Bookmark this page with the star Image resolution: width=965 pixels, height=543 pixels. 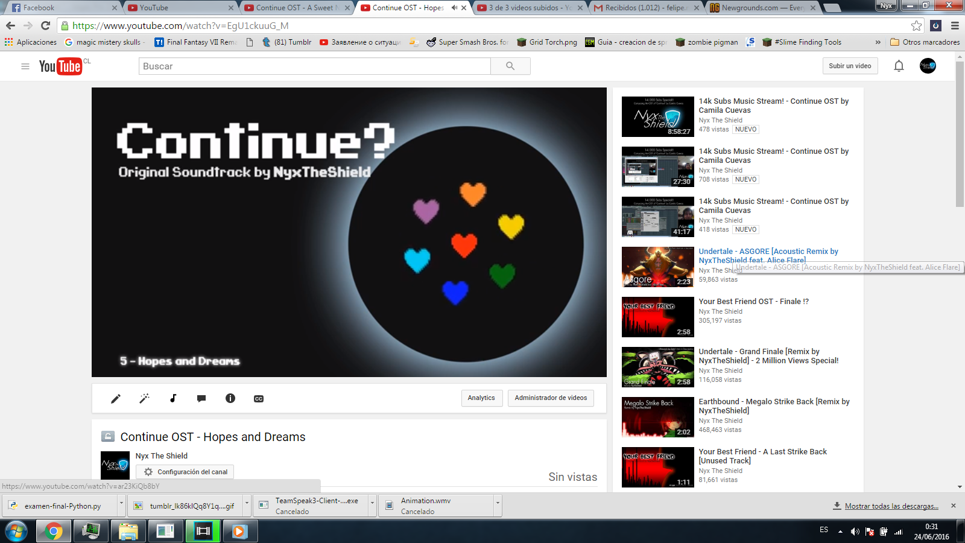click(x=917, y=25)
